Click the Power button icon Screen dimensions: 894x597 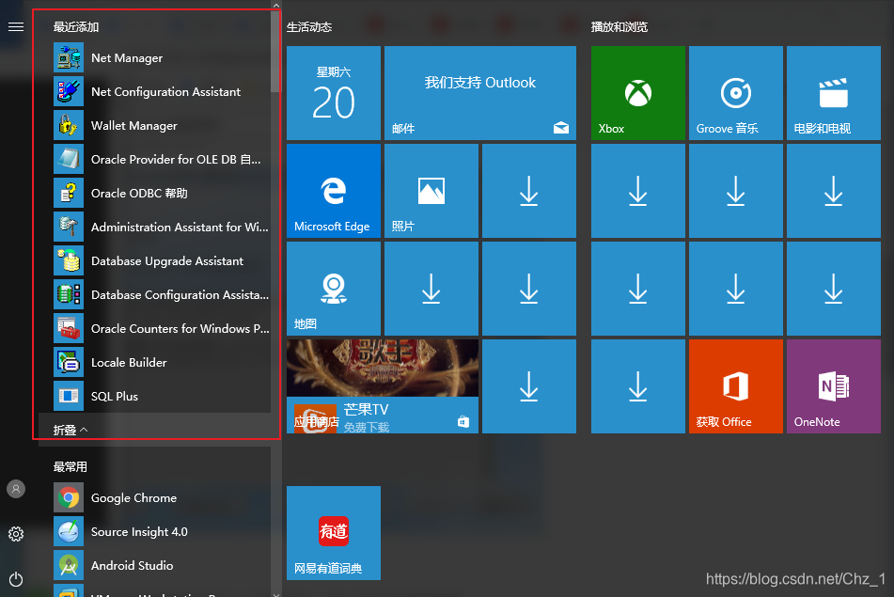click(16, 579)
